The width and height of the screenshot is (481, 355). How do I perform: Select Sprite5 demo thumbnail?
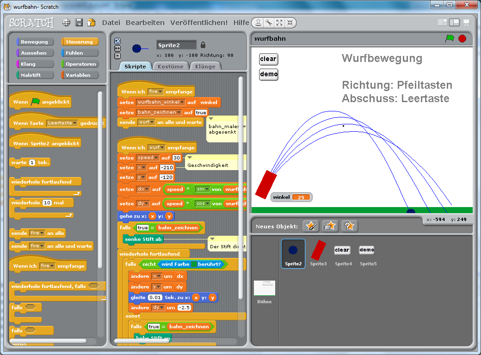[368, 253]
